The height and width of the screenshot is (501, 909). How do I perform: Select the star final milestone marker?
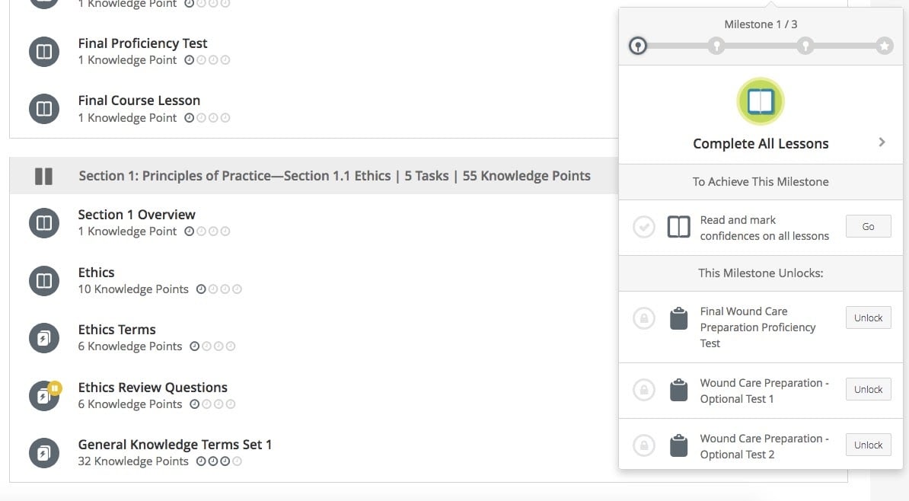coord(884,46)
